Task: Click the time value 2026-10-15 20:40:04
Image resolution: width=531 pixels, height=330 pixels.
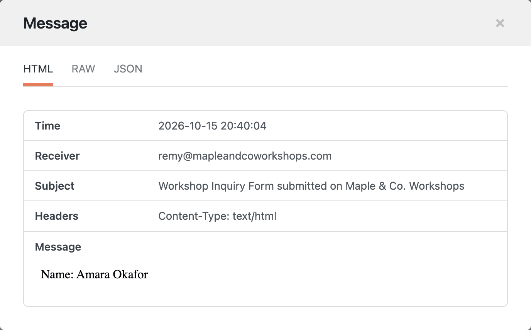Action: tap(212, 126)
